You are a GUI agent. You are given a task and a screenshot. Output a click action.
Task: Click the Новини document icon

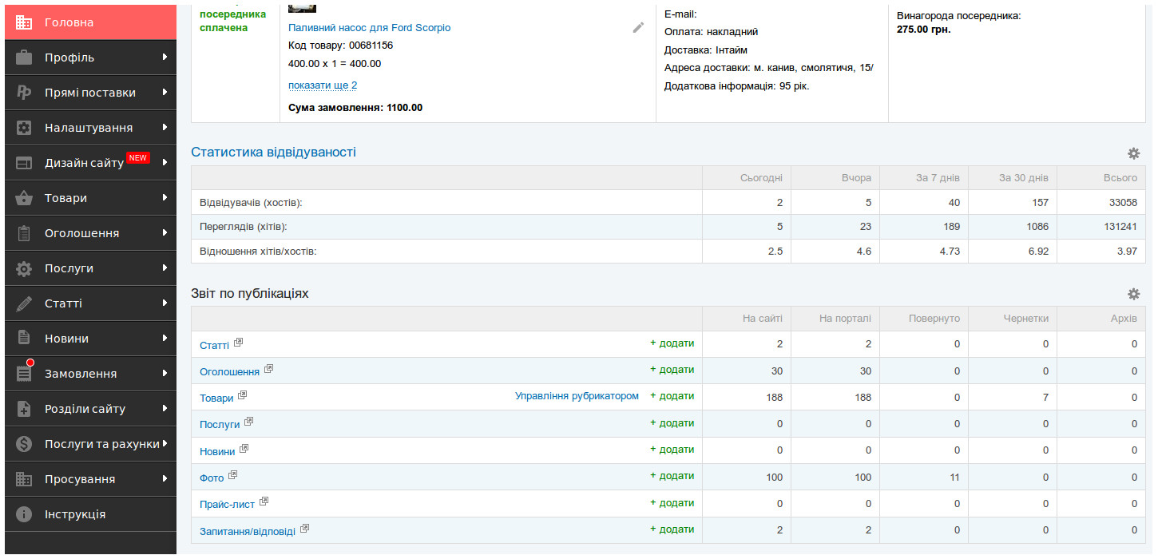point(24,339)
